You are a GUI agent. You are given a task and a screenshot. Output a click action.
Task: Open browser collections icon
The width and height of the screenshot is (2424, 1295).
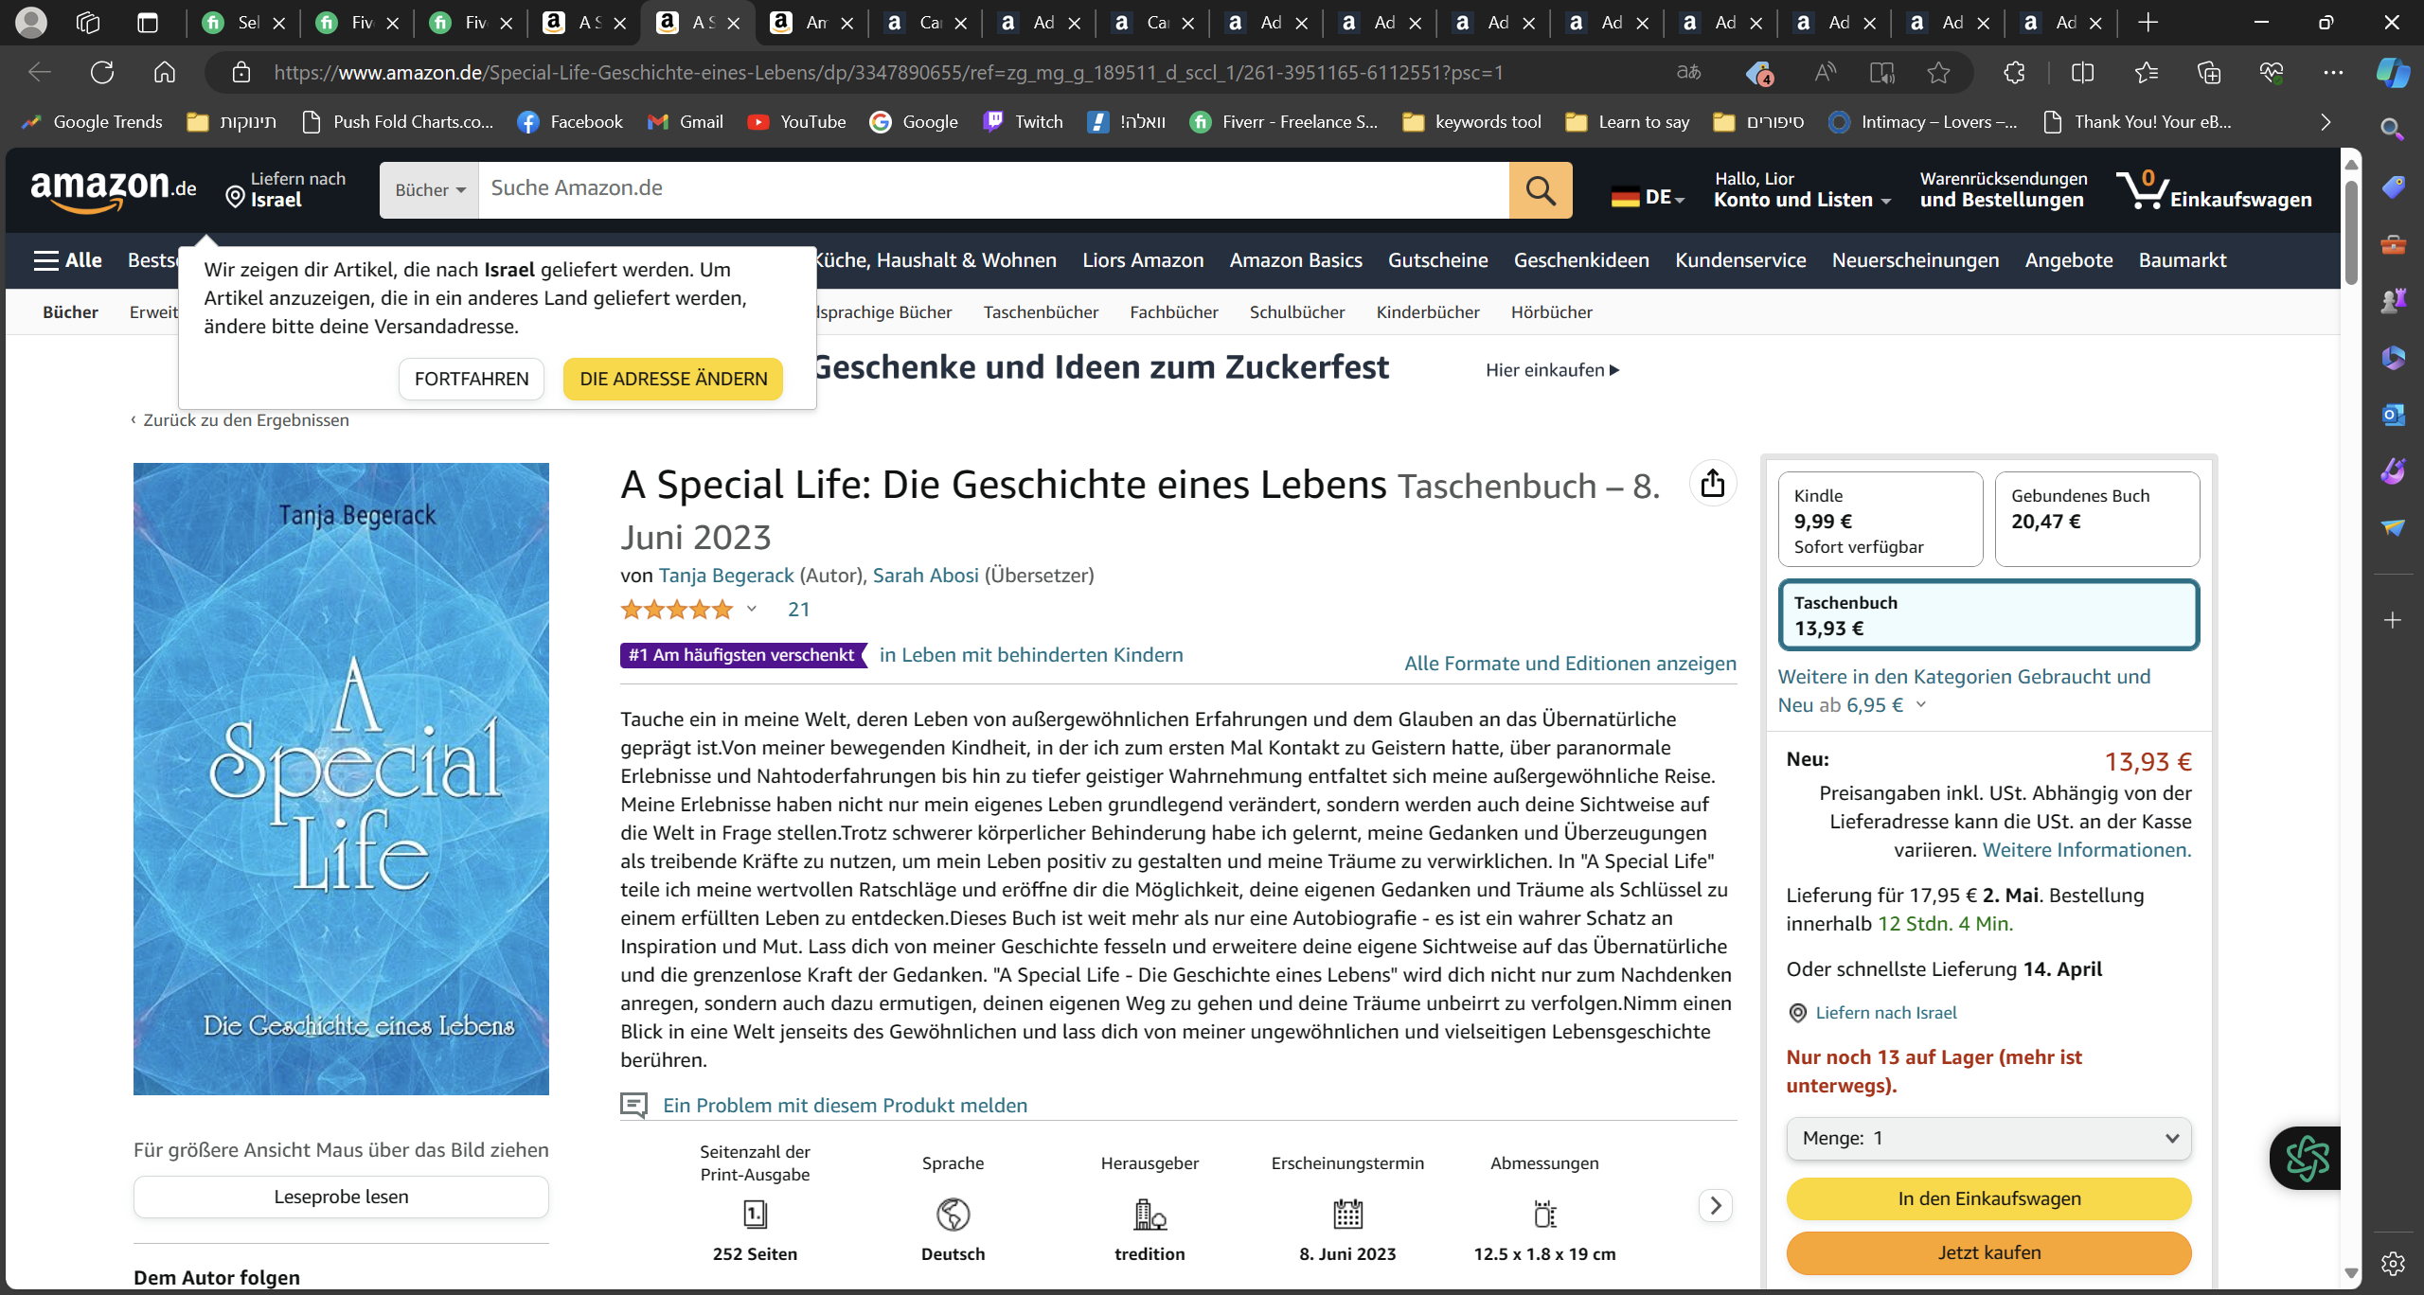coord(2208,72)
